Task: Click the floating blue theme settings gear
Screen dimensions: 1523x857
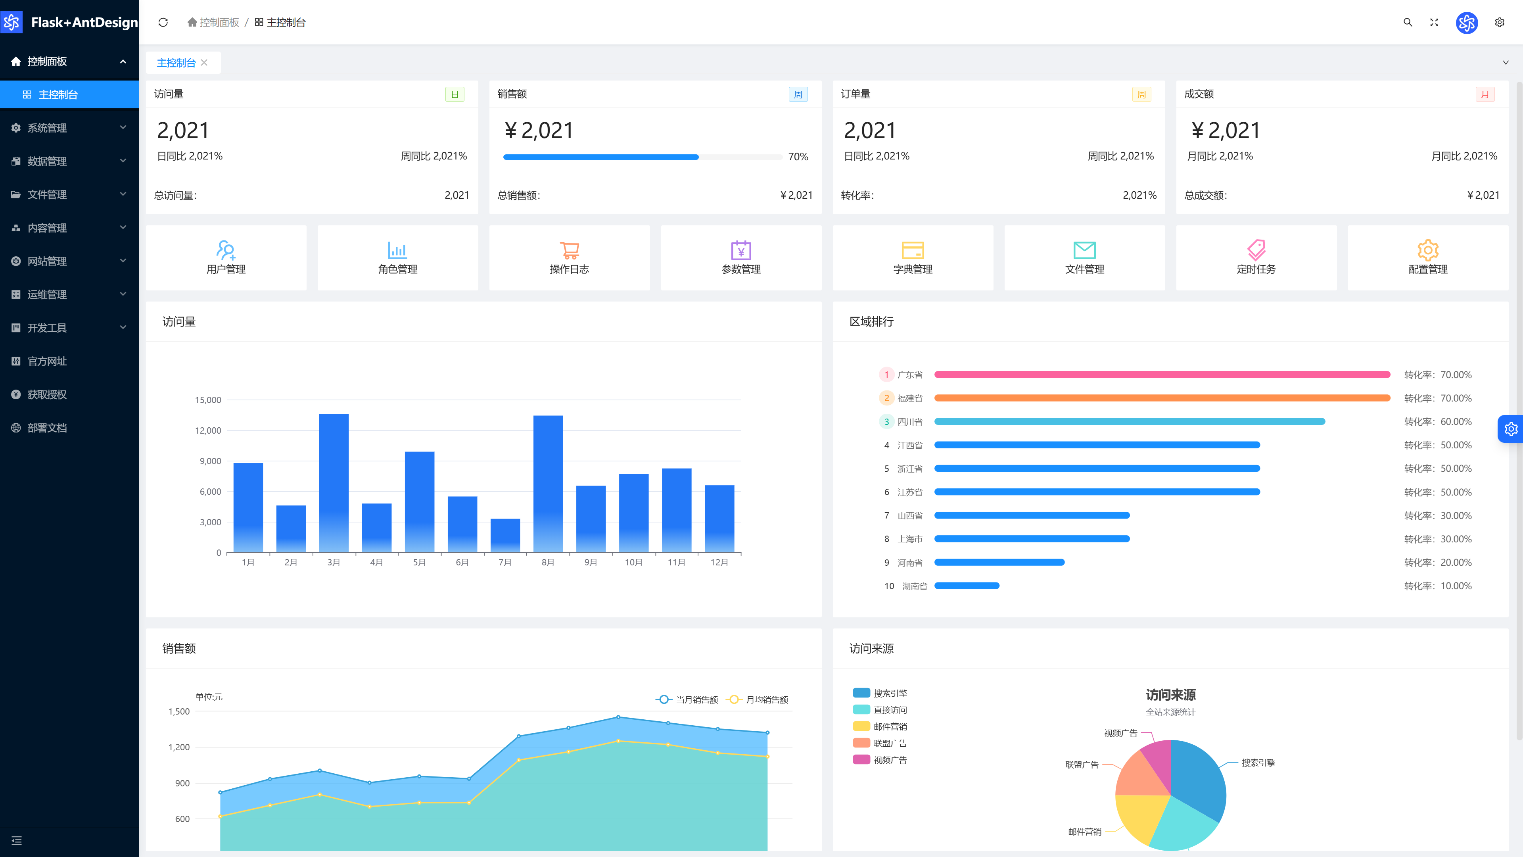Action: pyautogui.click(x=1511, y=429)
